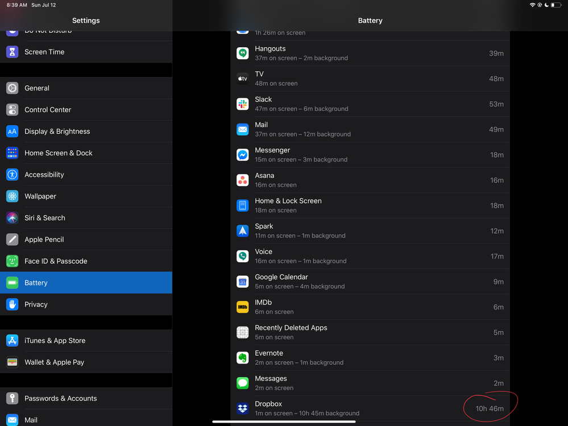
Task: Tap the IMDb app icon
Action: (x=243, y=307)
